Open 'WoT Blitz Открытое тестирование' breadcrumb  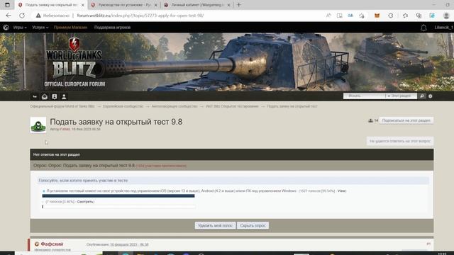[x=232, y=106]
